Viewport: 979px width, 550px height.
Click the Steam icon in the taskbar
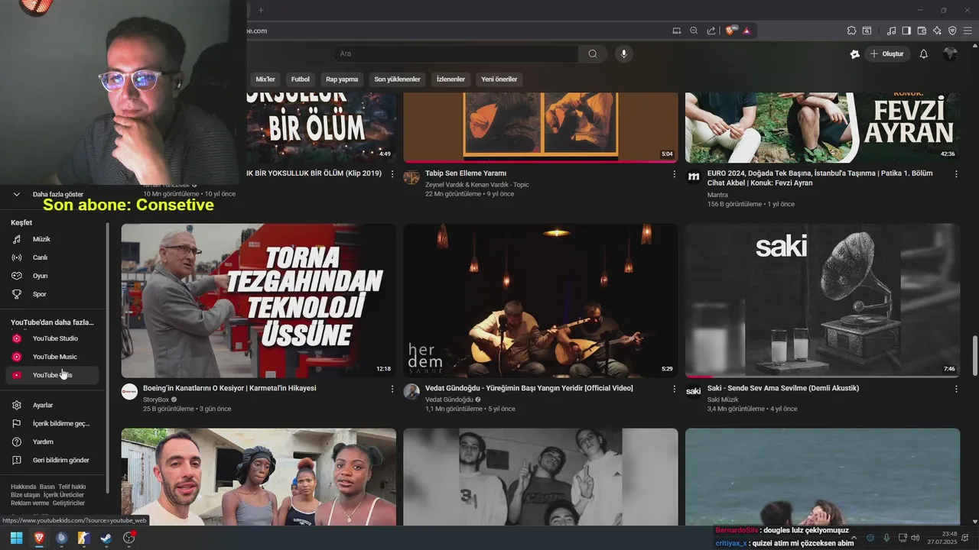tap(106, 539)
